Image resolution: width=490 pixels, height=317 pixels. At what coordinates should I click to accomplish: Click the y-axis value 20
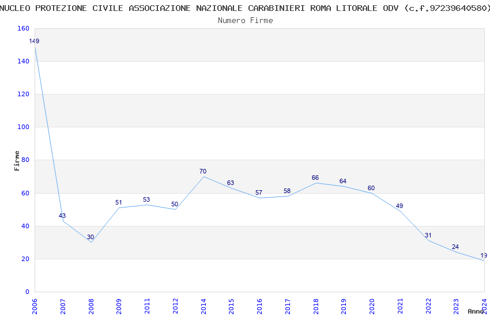coord(25,259)
